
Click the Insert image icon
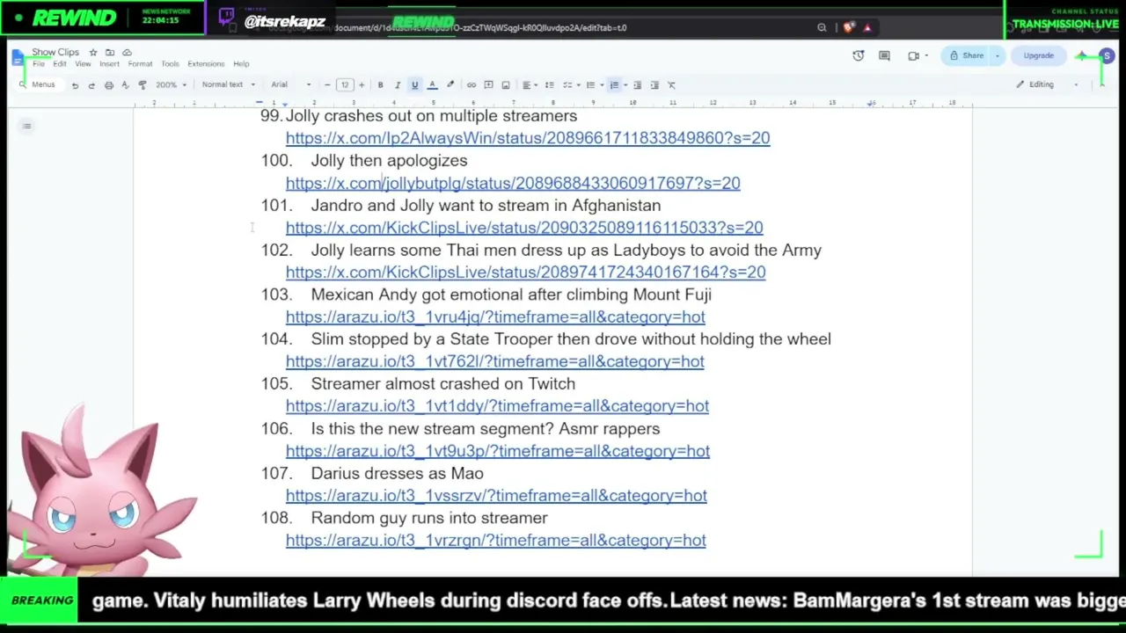pyautogui.click(x=506, y=85)
